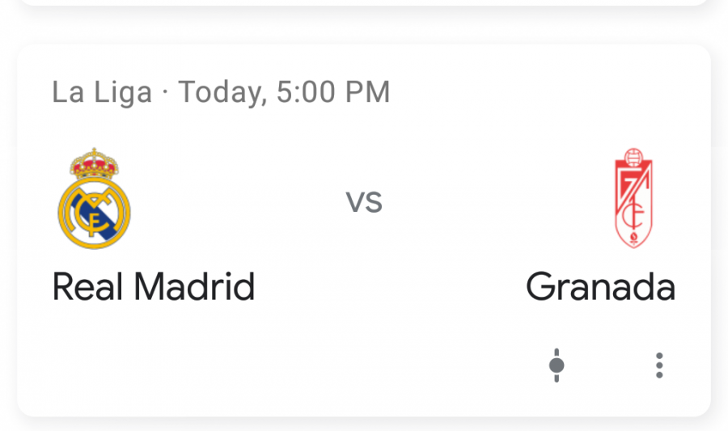The height and width of the screenshot is (431, 728).
Task: Adjust card preferences with the slider knob icon
Action: [x=557, y=366]
